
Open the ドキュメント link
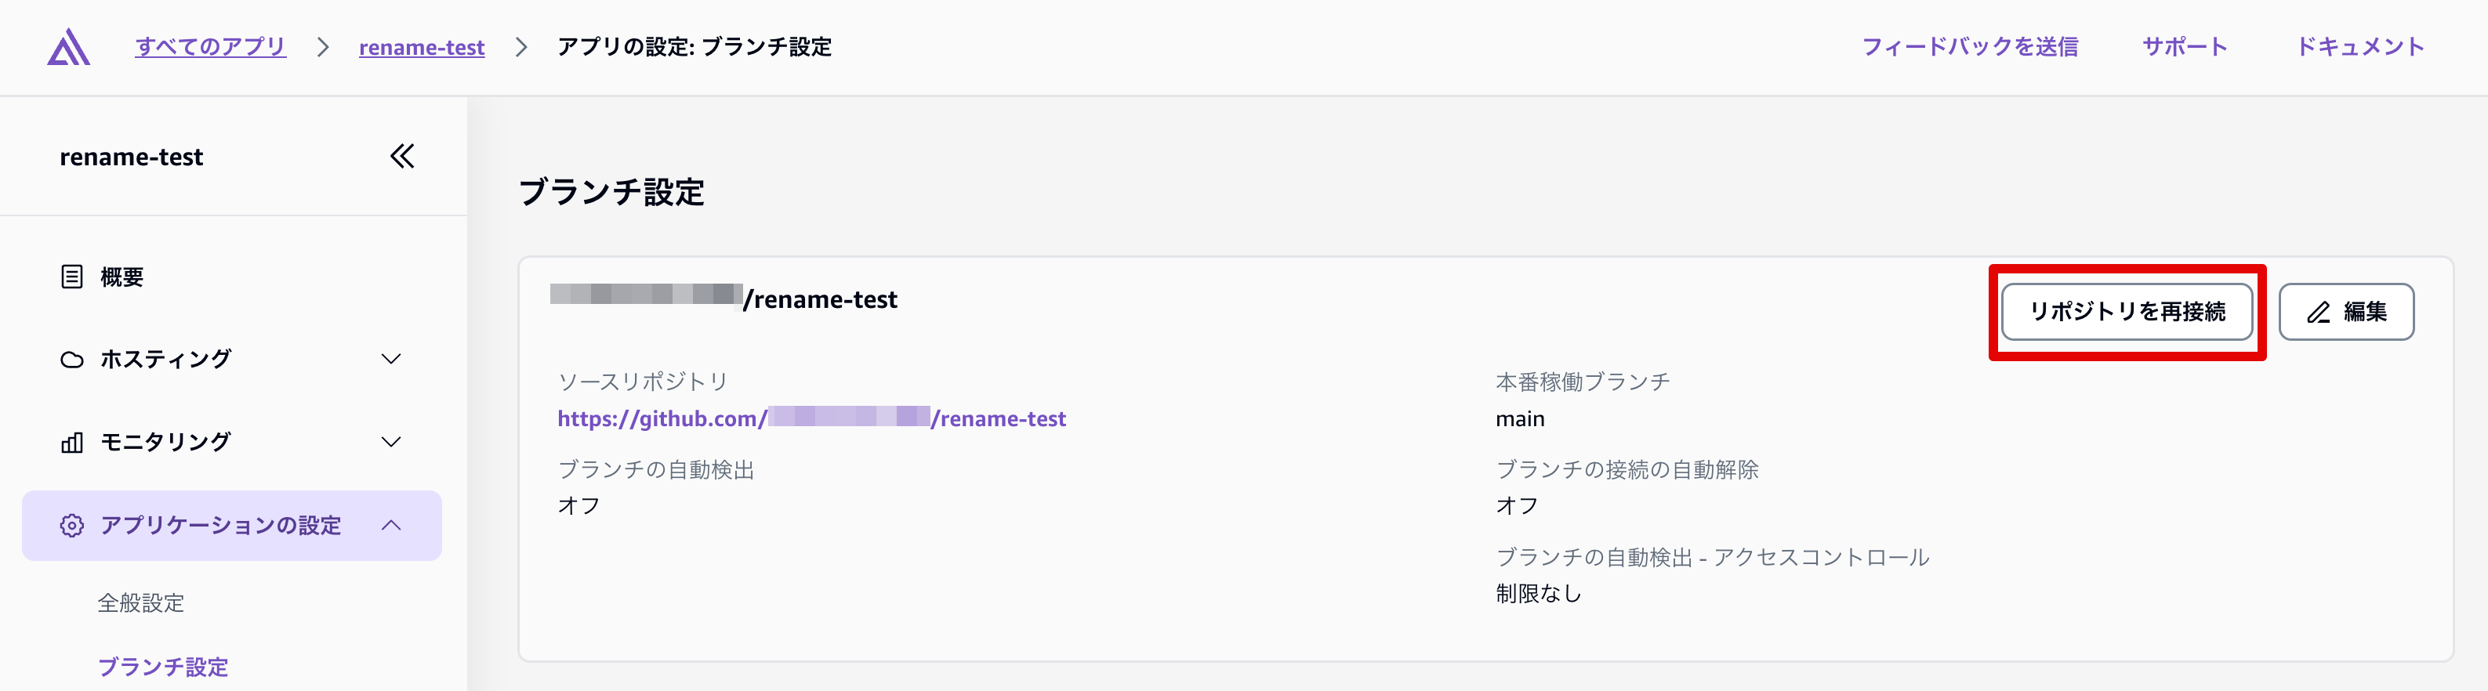pos(2359,46)
